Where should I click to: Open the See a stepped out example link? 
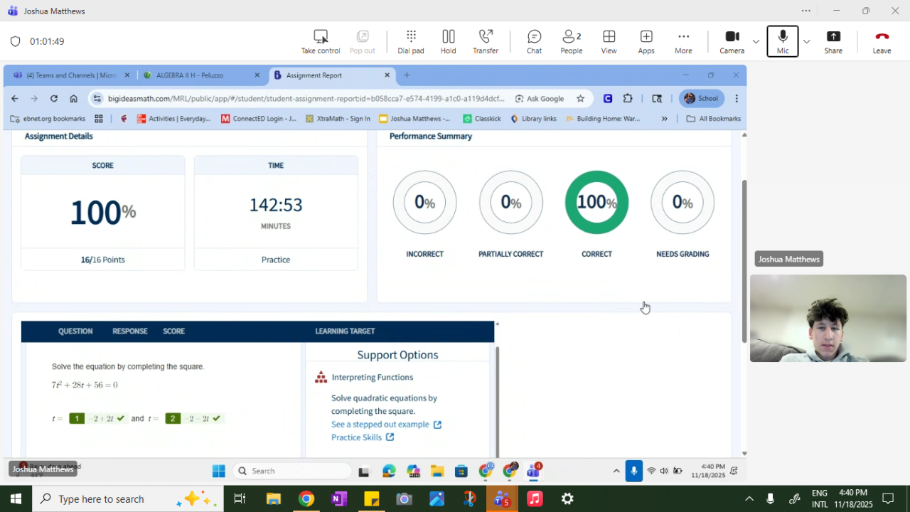pos(380,425)
